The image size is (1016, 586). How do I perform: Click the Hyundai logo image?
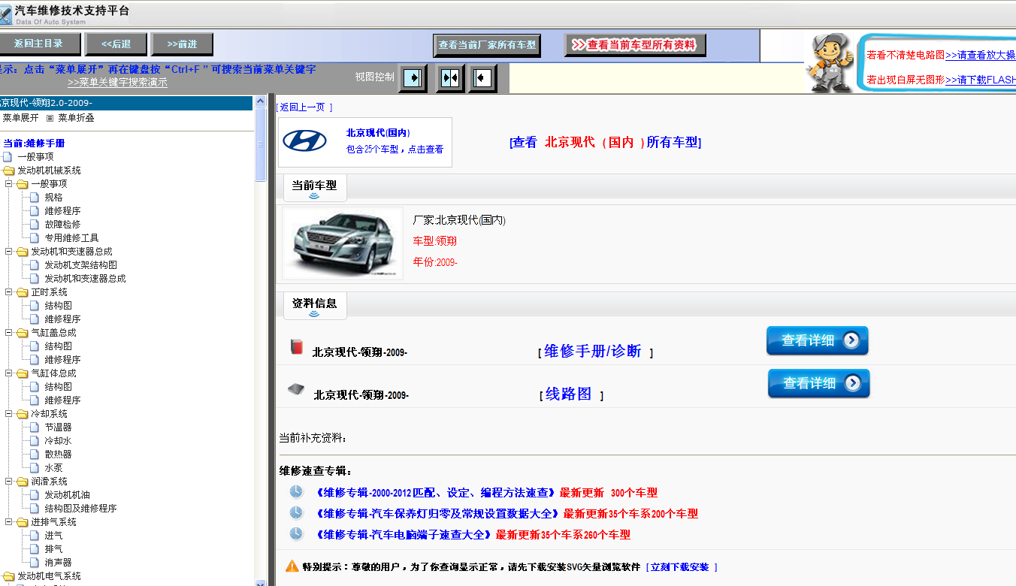pos(304,141)
